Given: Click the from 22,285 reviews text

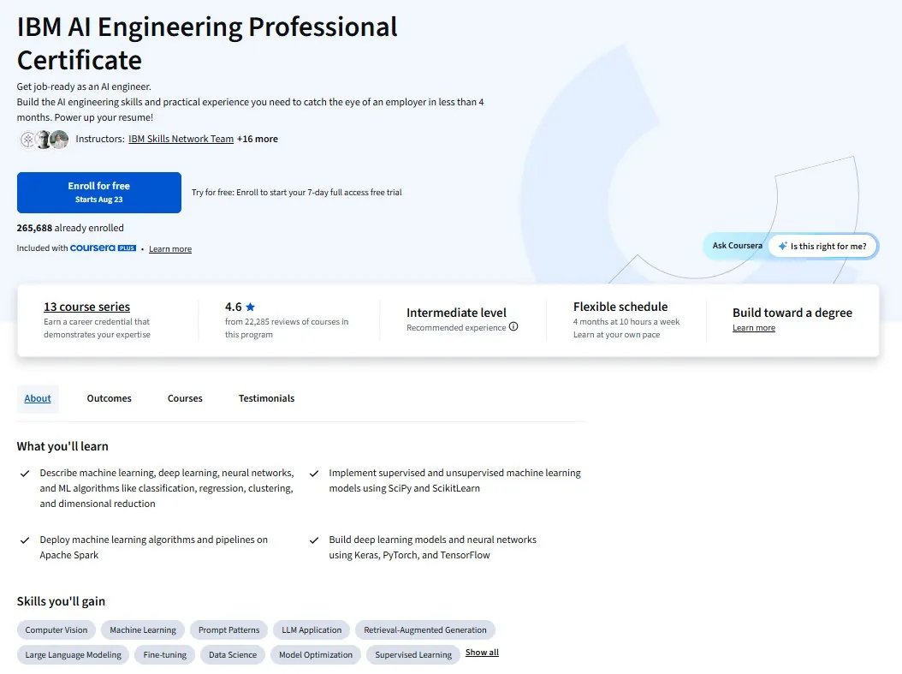Looking at the screenshot, I should coord(287,328).
